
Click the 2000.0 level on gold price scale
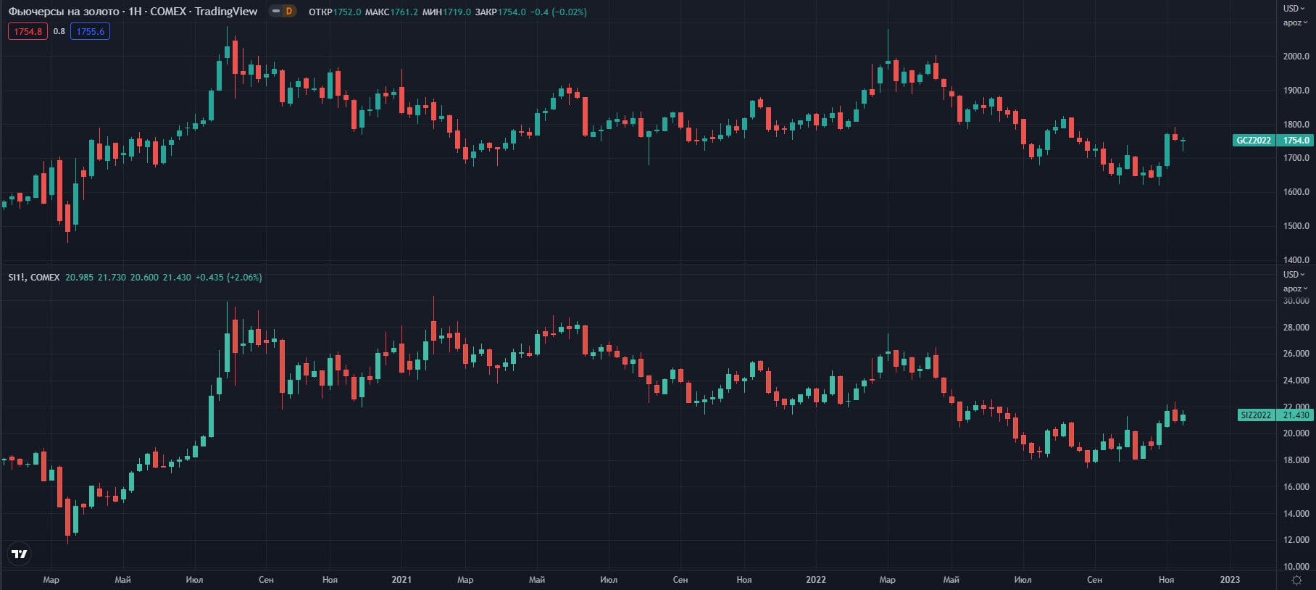tap(1296, 57)
